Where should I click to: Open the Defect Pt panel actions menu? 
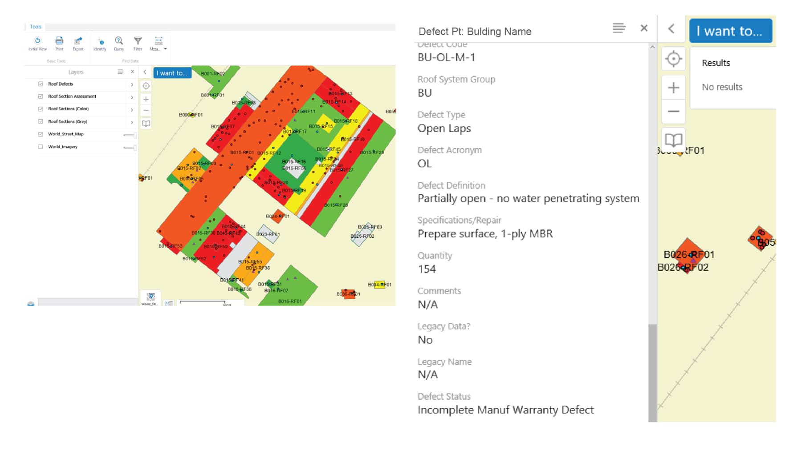(619, 28)
